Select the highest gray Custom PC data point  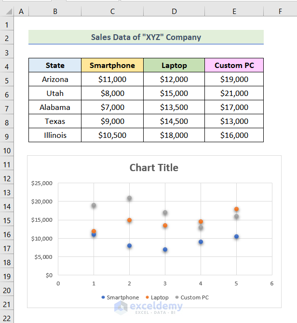[x=129, y=198]
